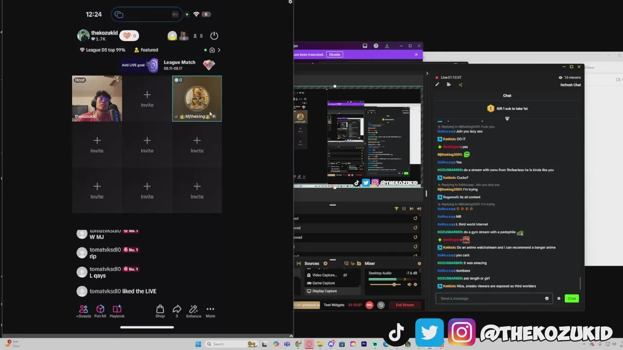Viewport: 623px width, 350px height.
Task: Open League D5 top 99% ranking
Action: [x=102, y=50]
